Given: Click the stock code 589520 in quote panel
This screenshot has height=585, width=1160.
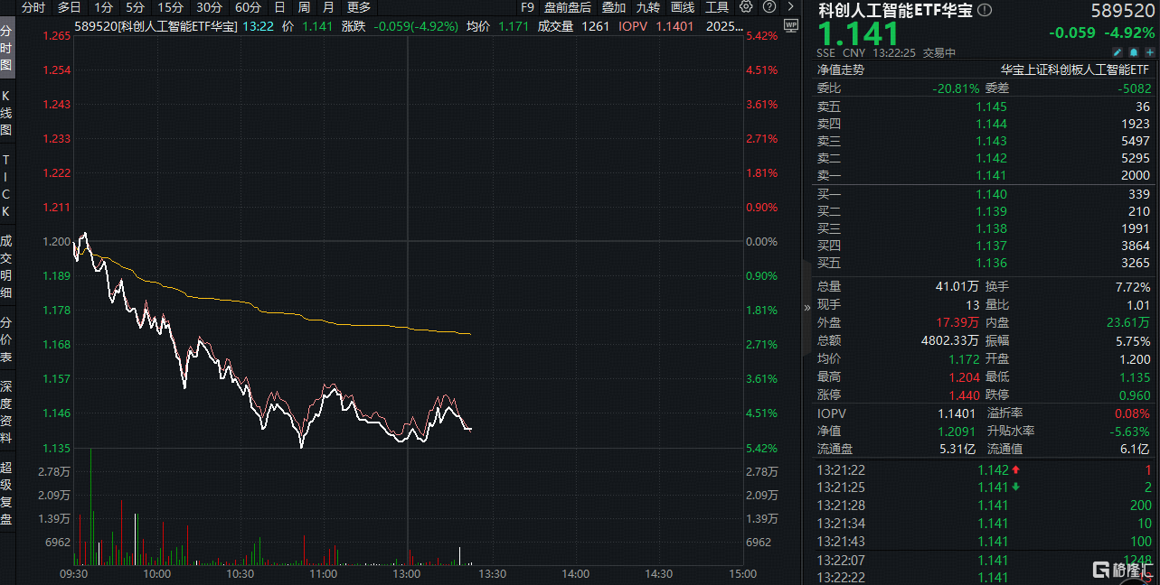Looking at the screenshot, I should (1125, 10).
